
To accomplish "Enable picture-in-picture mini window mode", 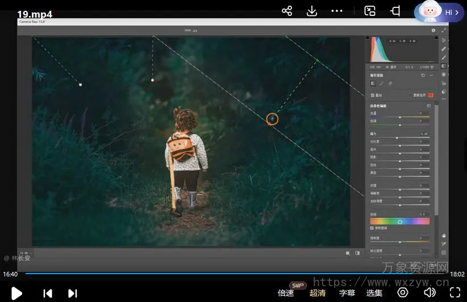I will tap(370, 11).
